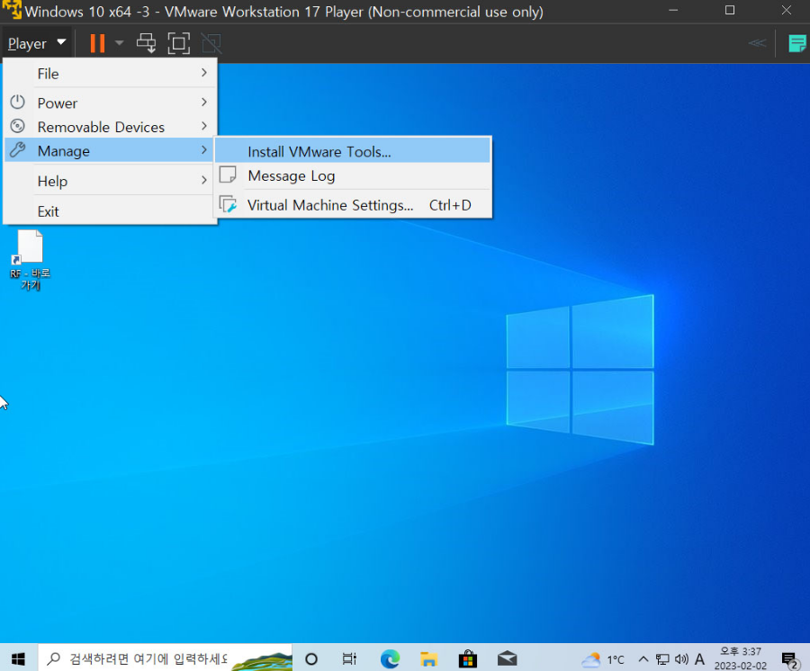Expand the Removable Devices submenu arrow
This screenshot has width=810, height=671.
coord(204,126)
